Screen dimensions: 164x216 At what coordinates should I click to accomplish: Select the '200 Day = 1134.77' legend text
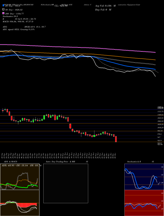pyautogui.click(x=14, y=14)
